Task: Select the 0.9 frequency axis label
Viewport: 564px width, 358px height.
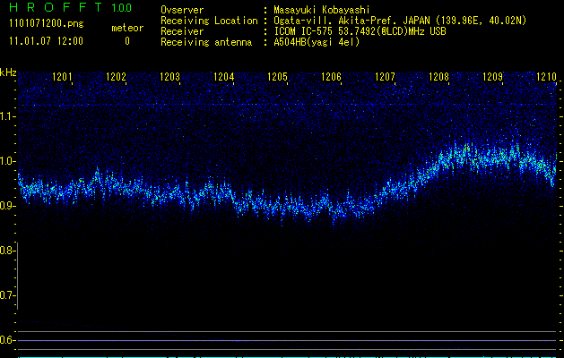Action: tap(8, 206)
